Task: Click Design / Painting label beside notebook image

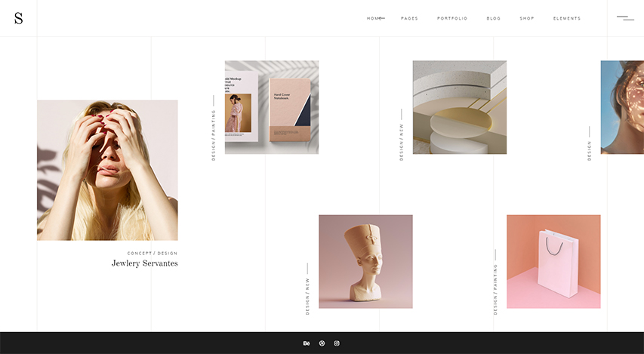Action: coord(214,134)
